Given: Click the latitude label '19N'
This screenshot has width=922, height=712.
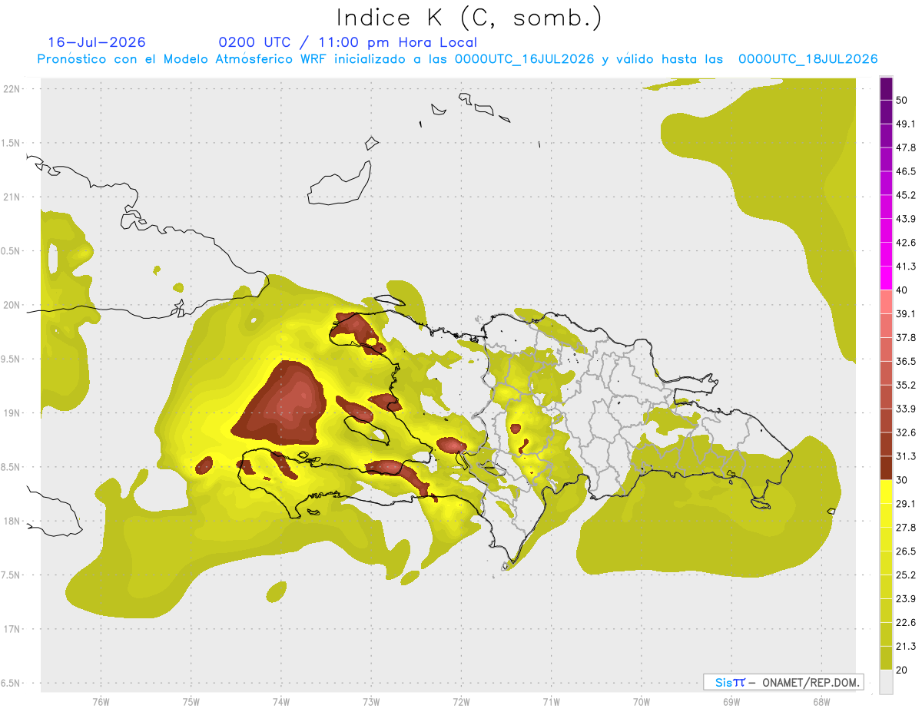Looking at the screenshot, I should click(12, 413).
